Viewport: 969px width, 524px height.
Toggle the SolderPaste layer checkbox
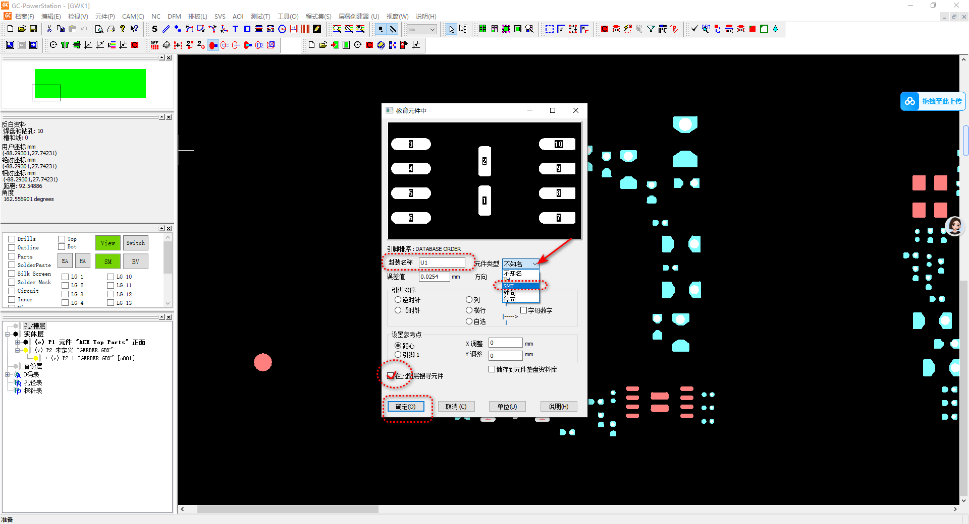pos(12,265)
